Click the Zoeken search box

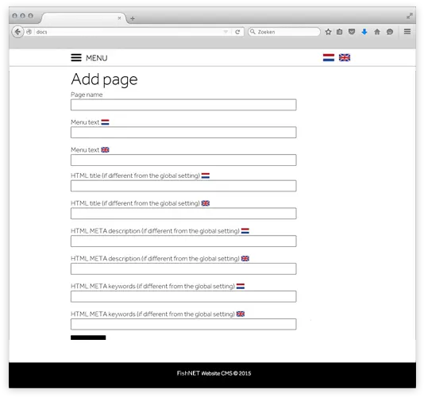pyautogui.click(x=284, y=32)
